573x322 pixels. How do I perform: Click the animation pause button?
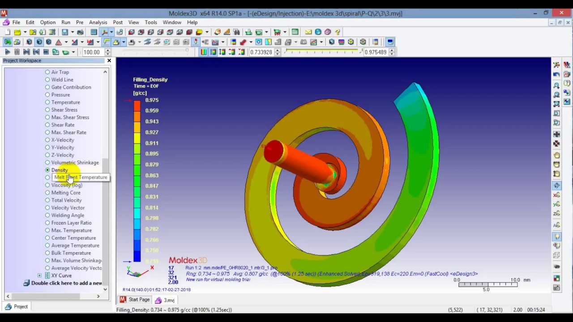click(x=17, y=52)
